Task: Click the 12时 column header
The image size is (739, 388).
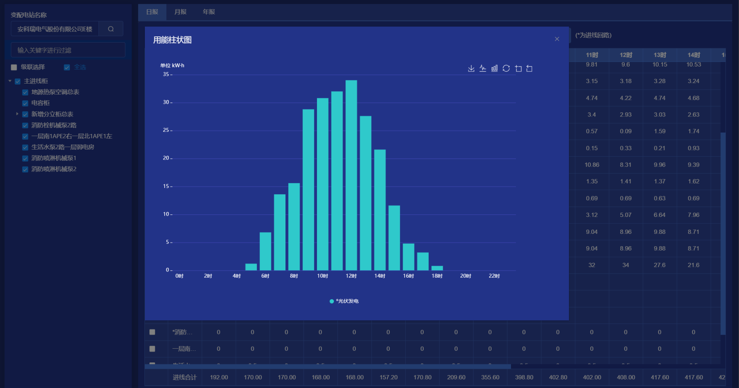Action: click(626, 55)
